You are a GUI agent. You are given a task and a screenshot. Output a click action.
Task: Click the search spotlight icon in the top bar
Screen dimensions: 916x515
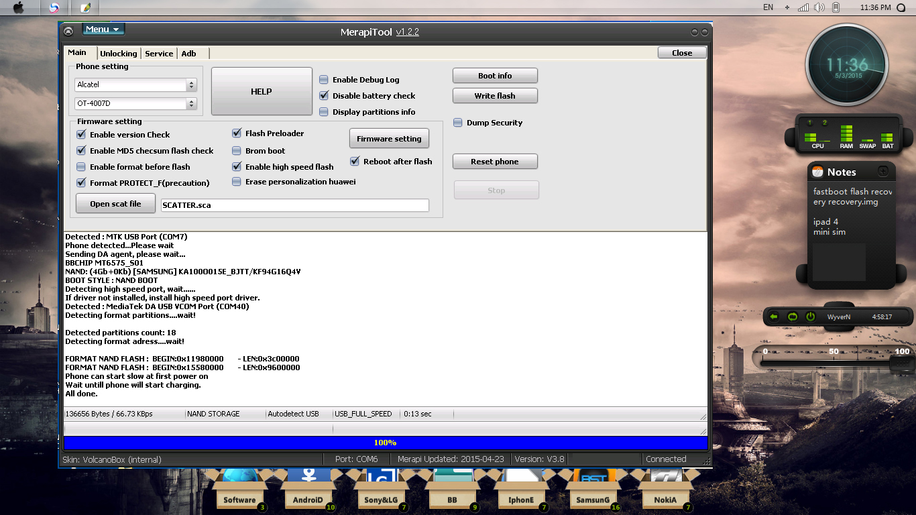(x=901, y=8)
